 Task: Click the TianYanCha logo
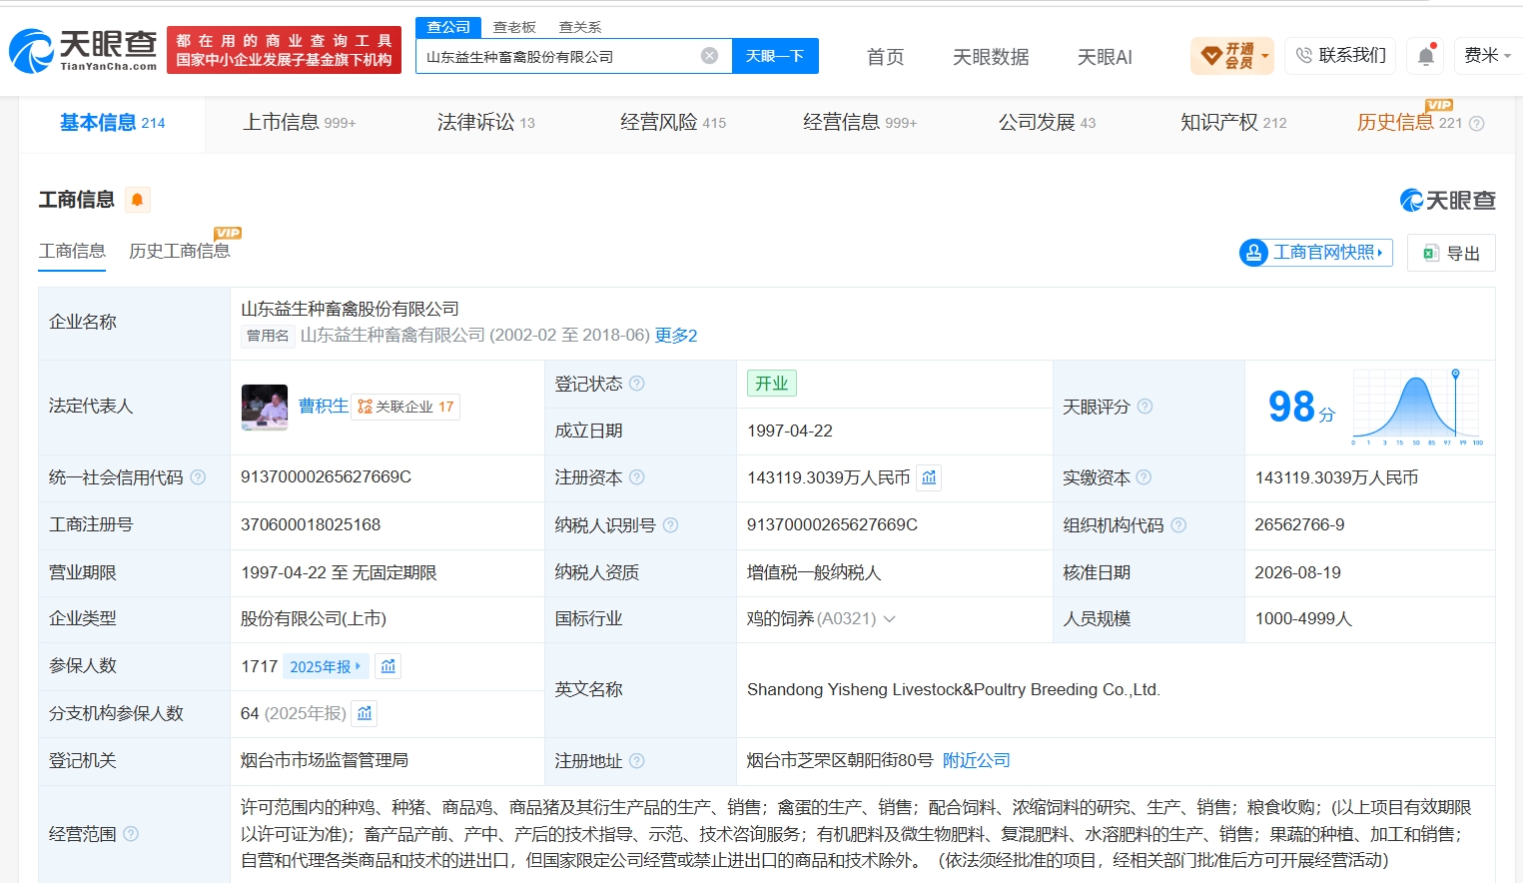(x=83, y=50)
